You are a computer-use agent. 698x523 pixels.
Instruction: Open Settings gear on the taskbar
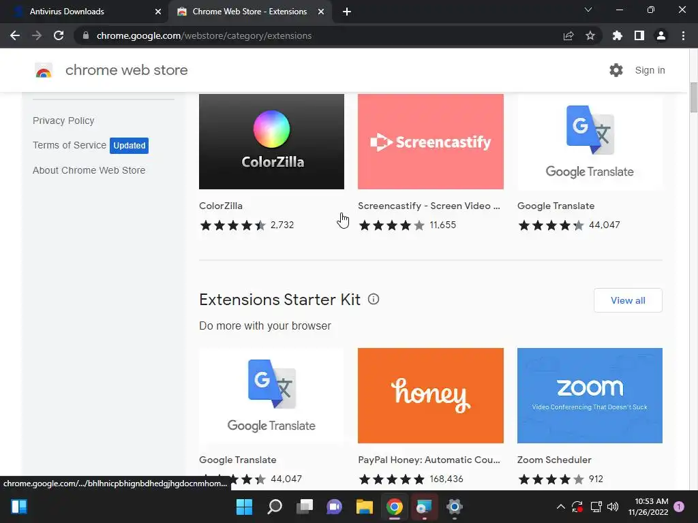click(x=455, y=507)
